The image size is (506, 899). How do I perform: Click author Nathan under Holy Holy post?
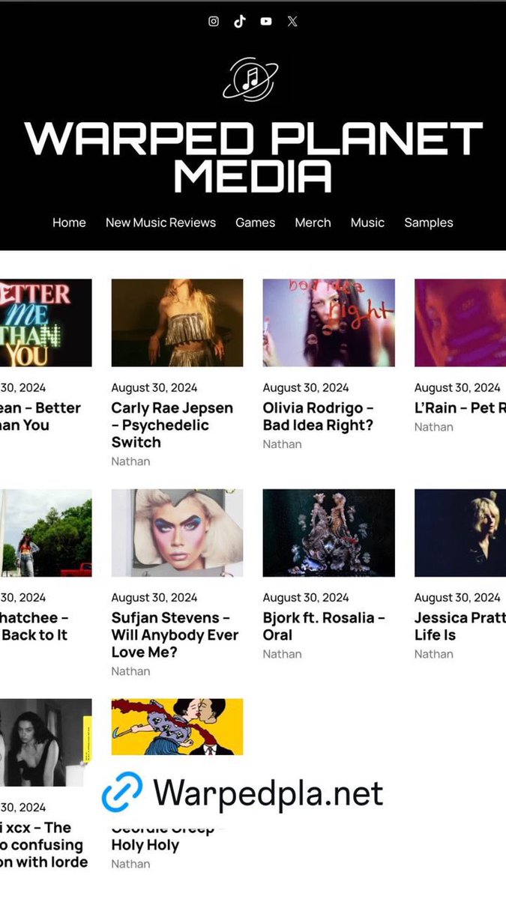(130, 864)
